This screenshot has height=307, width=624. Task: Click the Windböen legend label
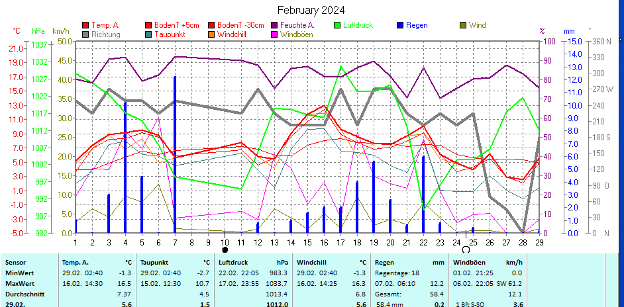[297, 34]
